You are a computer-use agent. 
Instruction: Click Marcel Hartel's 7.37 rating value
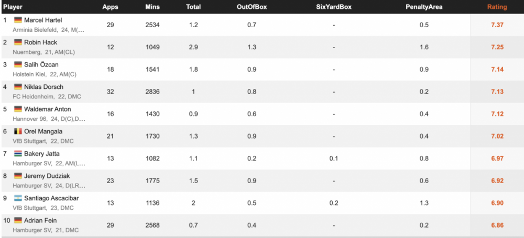click(x=497, y=25)
